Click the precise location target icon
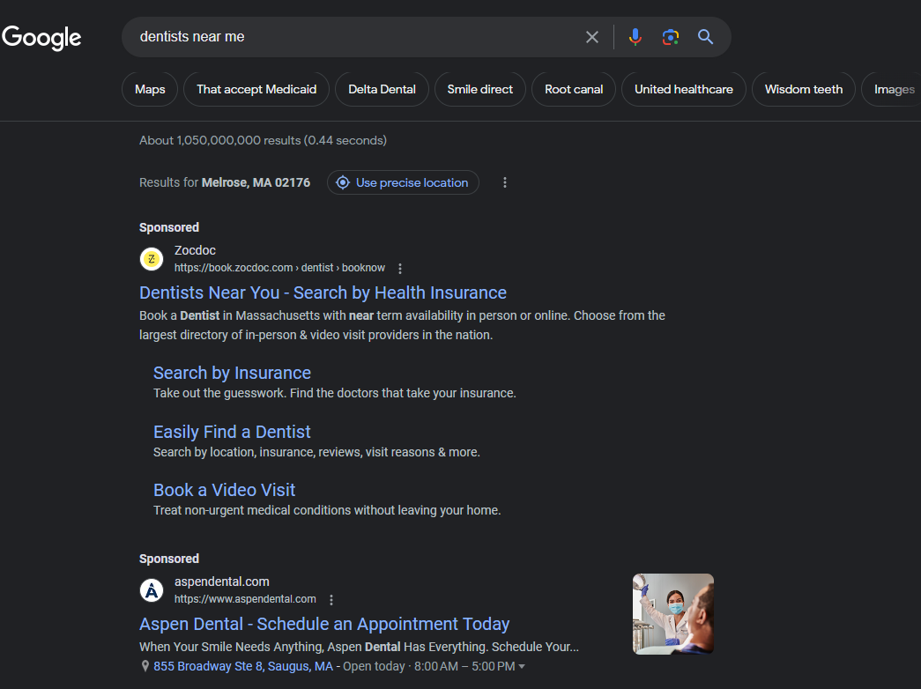Image resolution: width=921 pixels, height=689 pixels. (x=343, y=182)
